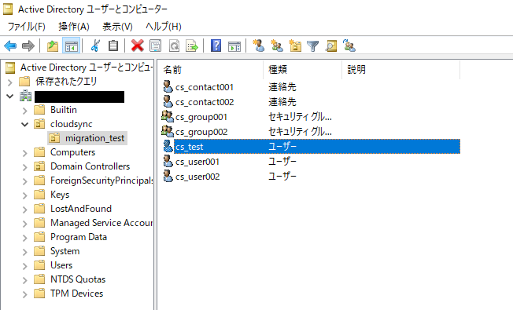Image resolution: width=513 pixels, height=310 pixels.
Task: Expand the TPM Devices container
Action: click(25, 294)
